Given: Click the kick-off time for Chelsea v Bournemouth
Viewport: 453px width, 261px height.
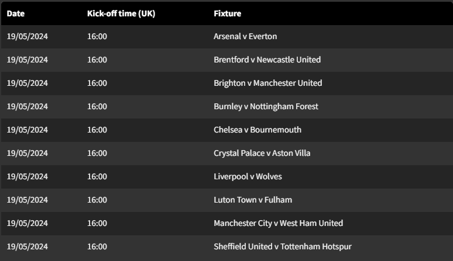Looking at the screenshot, I should click(x=97, y=130).
